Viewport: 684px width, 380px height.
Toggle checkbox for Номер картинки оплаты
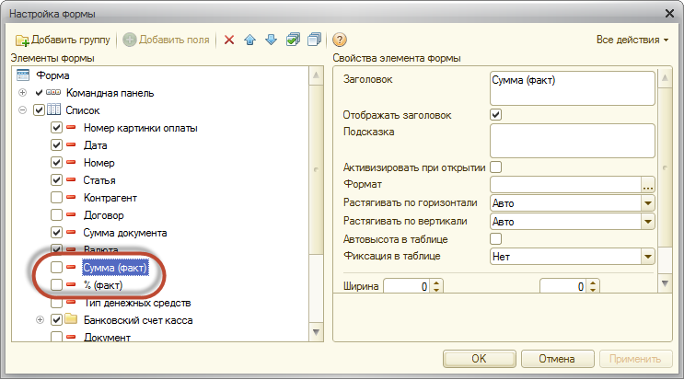tap(56, 128)
